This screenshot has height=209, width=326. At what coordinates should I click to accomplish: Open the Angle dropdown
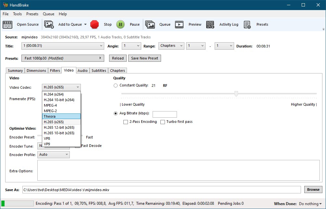coord(131,46)
